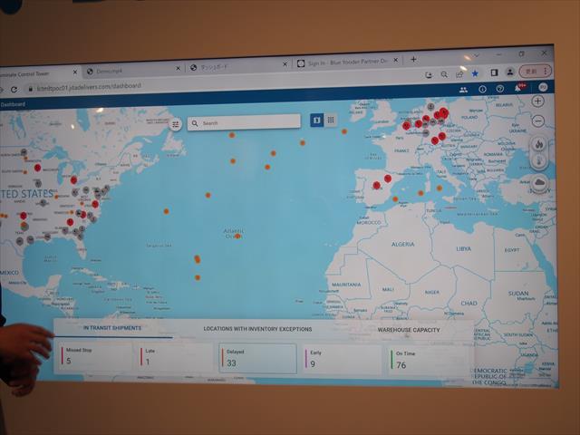Click shipment marker on Atlantic Ocean label
This screenshot has width=580, height=435.
point(237,236)
